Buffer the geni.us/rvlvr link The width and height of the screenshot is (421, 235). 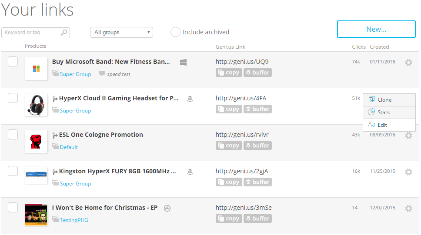[x=257, y=146]
